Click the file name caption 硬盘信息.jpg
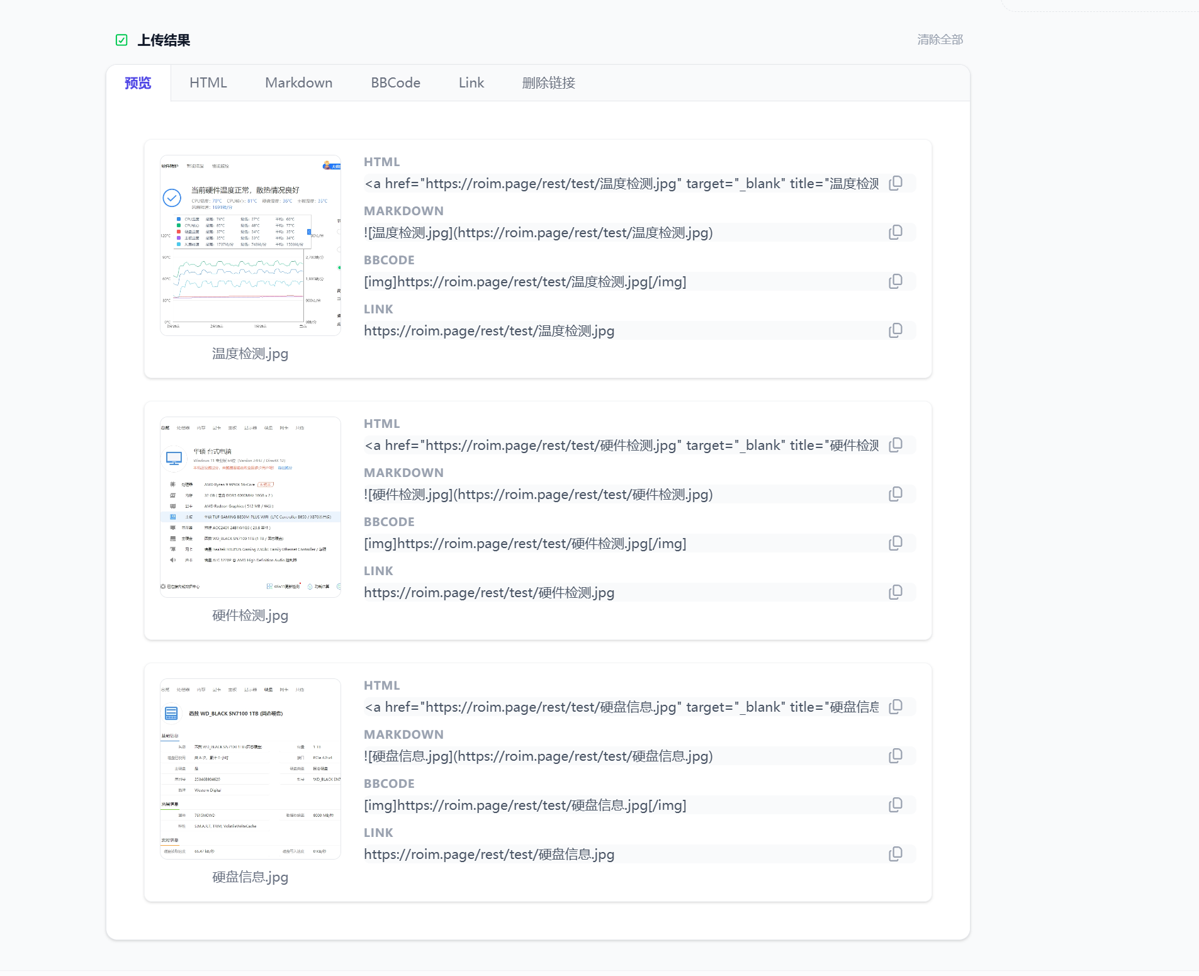Screen dimensions: 1199x976 250,877
